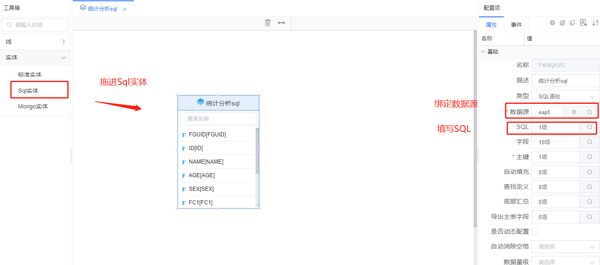The height and width of the screenshot is (265, 600).
Task: Open the 自动消除空格 dropdown
Action: (x=565, y=246)
